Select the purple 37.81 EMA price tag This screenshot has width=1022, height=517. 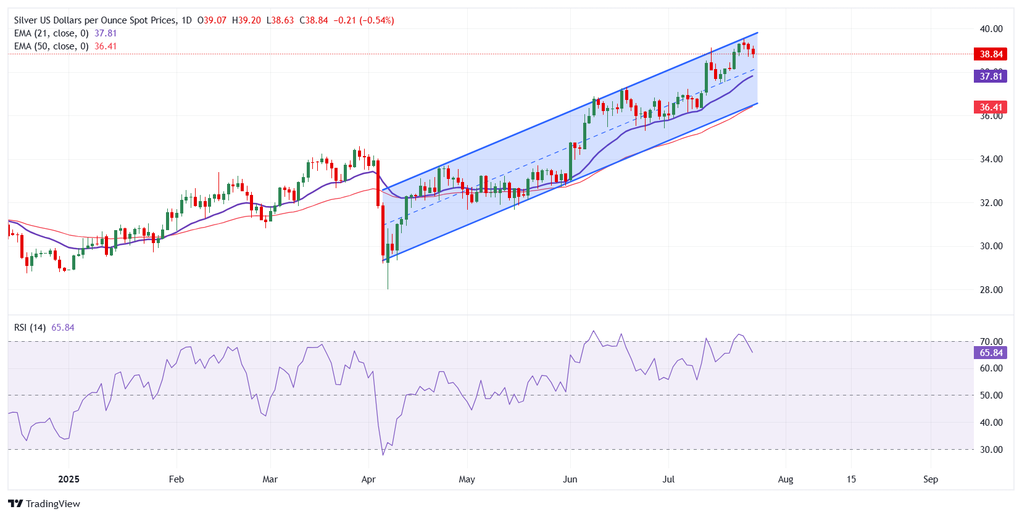tap(991, 77)
